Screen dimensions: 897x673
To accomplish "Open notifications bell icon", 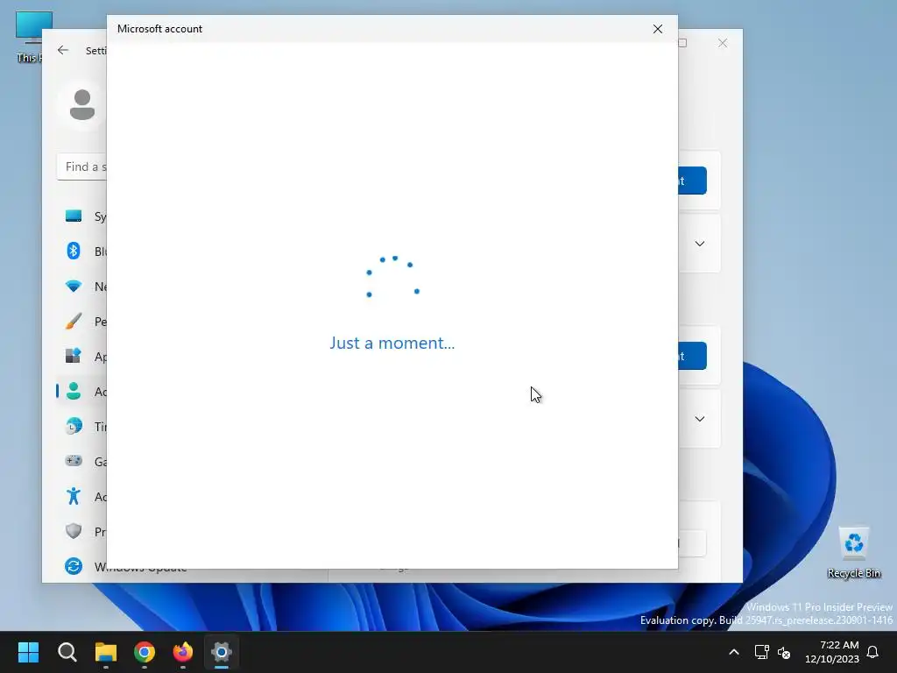I will pyautogui.click(x=872, y=652).
